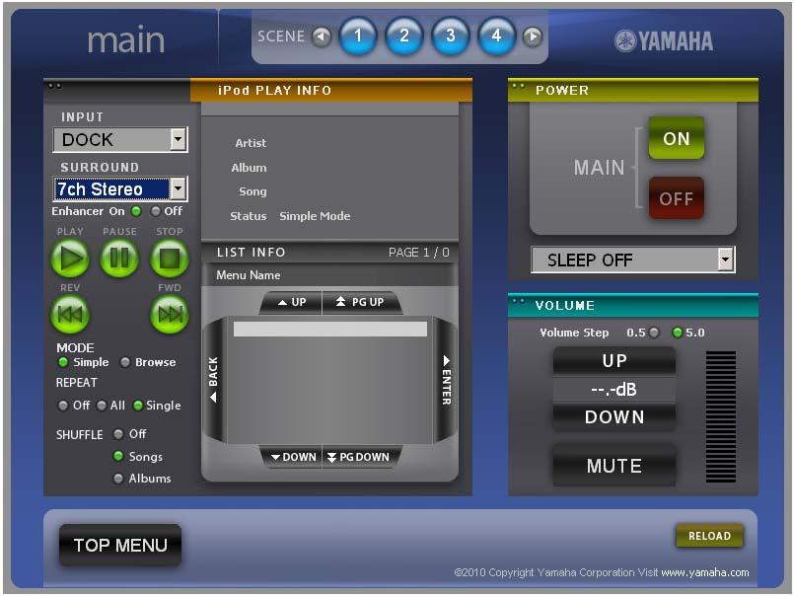Viewport: 794px width, 596px height.
Task: Mute the audio output
Action: click(614, 465)
